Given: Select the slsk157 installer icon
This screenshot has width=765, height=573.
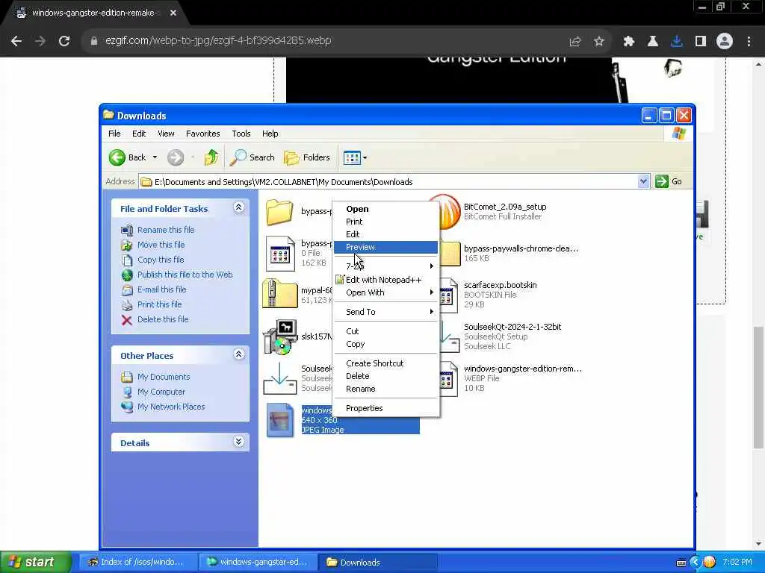Looking at the screenshot, I should (x=280, y=336).
